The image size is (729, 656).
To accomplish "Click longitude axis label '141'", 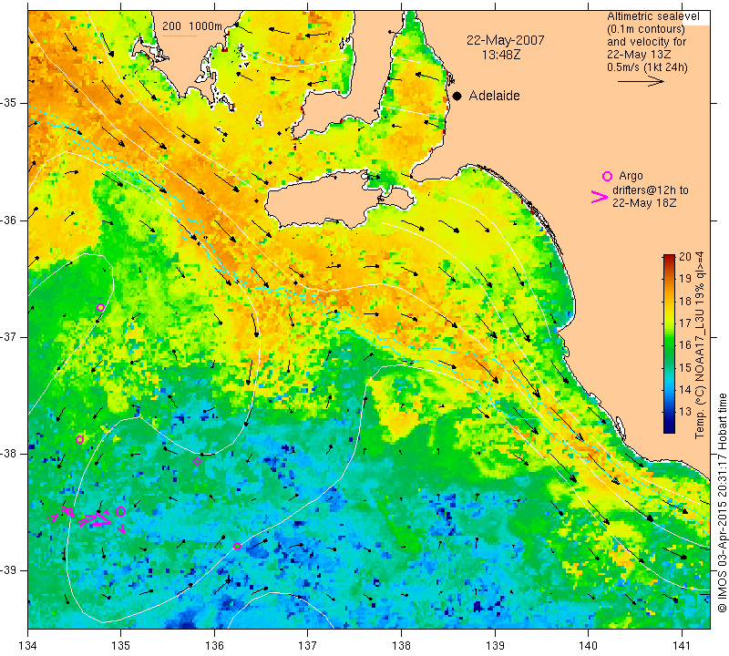I will [x=682, y=645].
